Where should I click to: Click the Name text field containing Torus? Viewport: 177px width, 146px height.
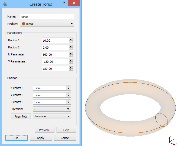coord(47,16)
